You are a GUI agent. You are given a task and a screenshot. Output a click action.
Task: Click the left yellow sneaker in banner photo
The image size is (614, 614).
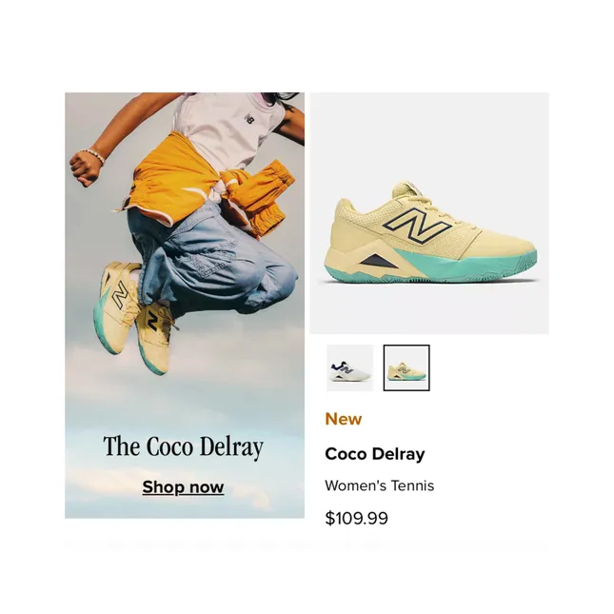click(117, 307)
